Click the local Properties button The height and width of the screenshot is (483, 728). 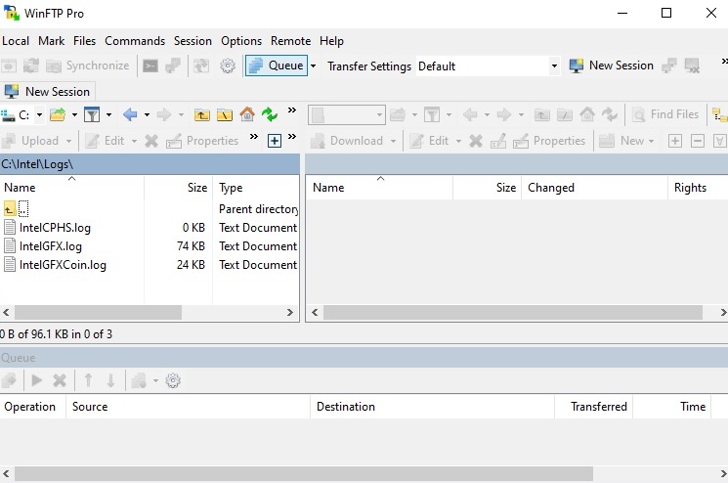(202, 141)
